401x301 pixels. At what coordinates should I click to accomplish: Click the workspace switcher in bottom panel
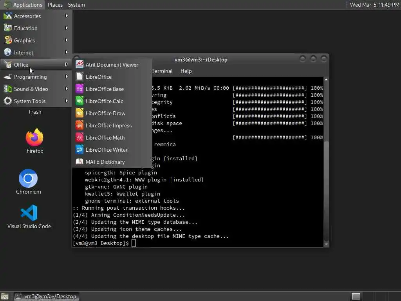point(356,296)
